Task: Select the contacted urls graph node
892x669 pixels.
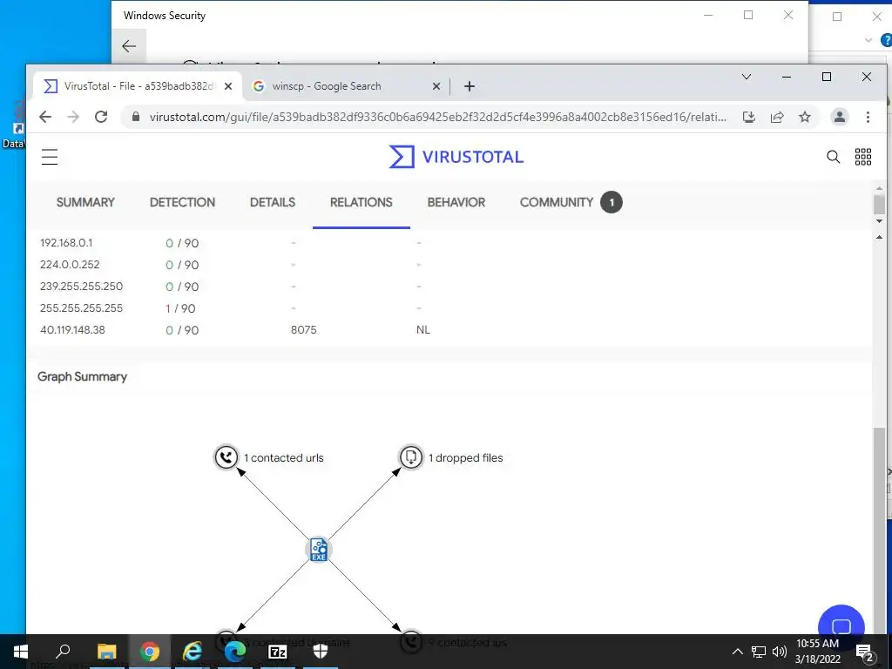Action: click(226, 456)
